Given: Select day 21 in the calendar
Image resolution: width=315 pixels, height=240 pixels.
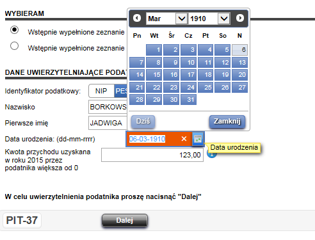Looking at the screenshot, I should click(137, 88).
